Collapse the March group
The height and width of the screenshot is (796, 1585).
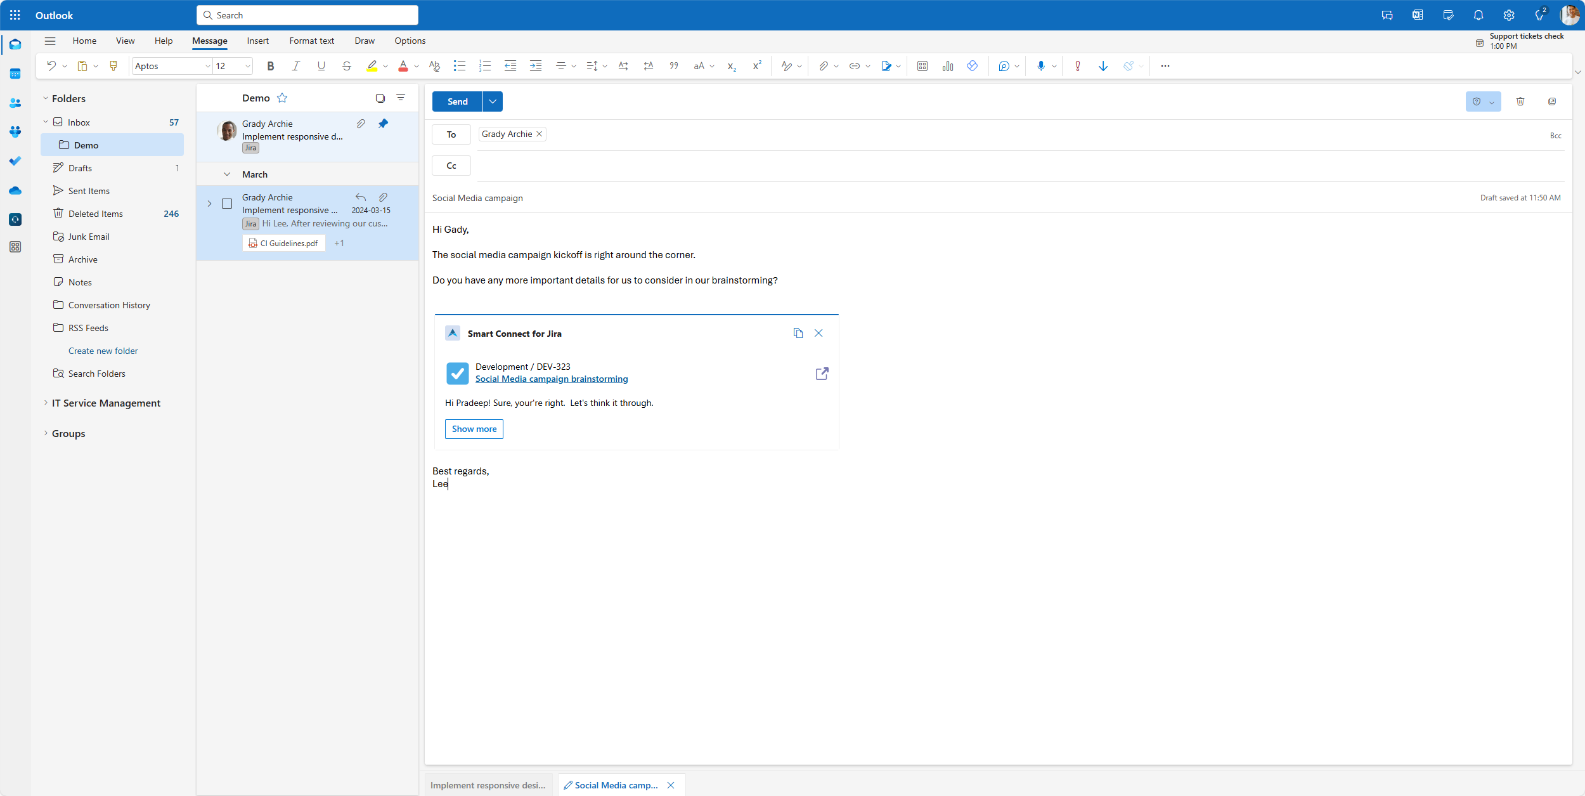(227, 174)
